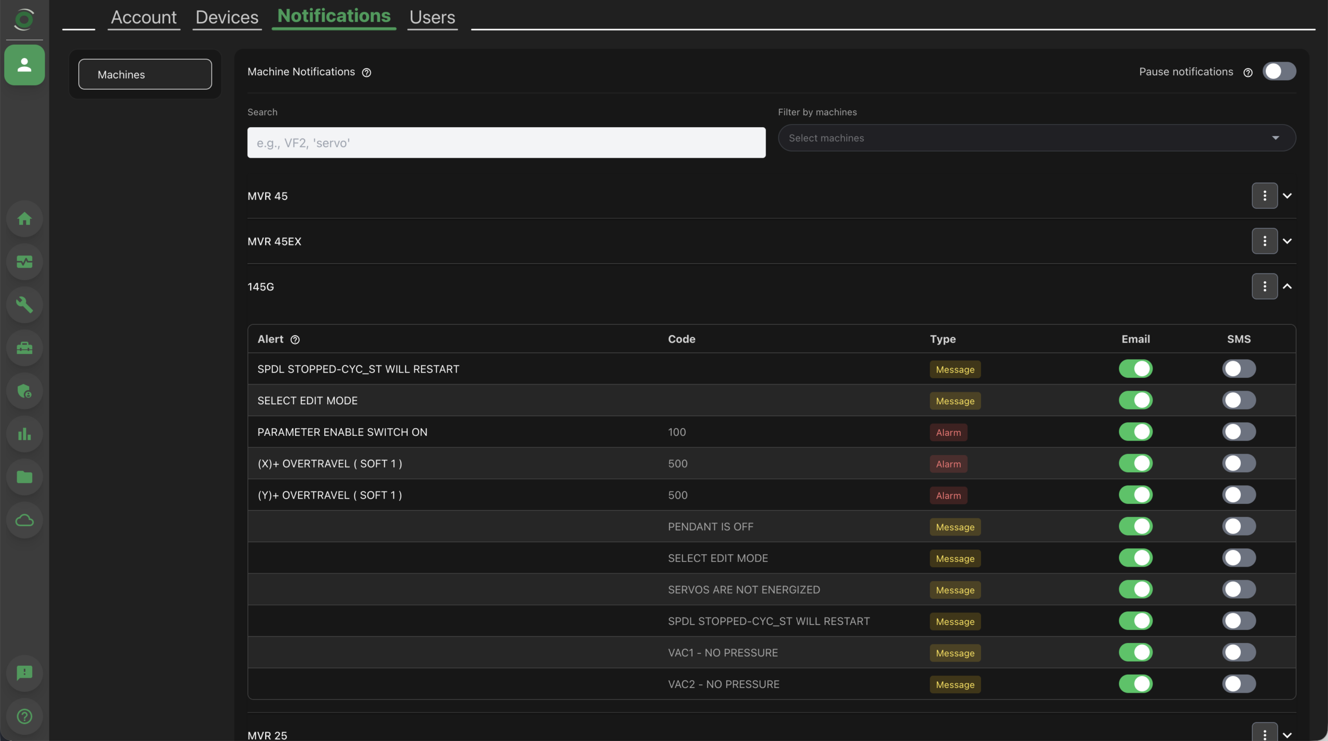Click the Message tag for SELECT EDIT MODE alert
Screen dimensions: 1328x741
[955, 401]
